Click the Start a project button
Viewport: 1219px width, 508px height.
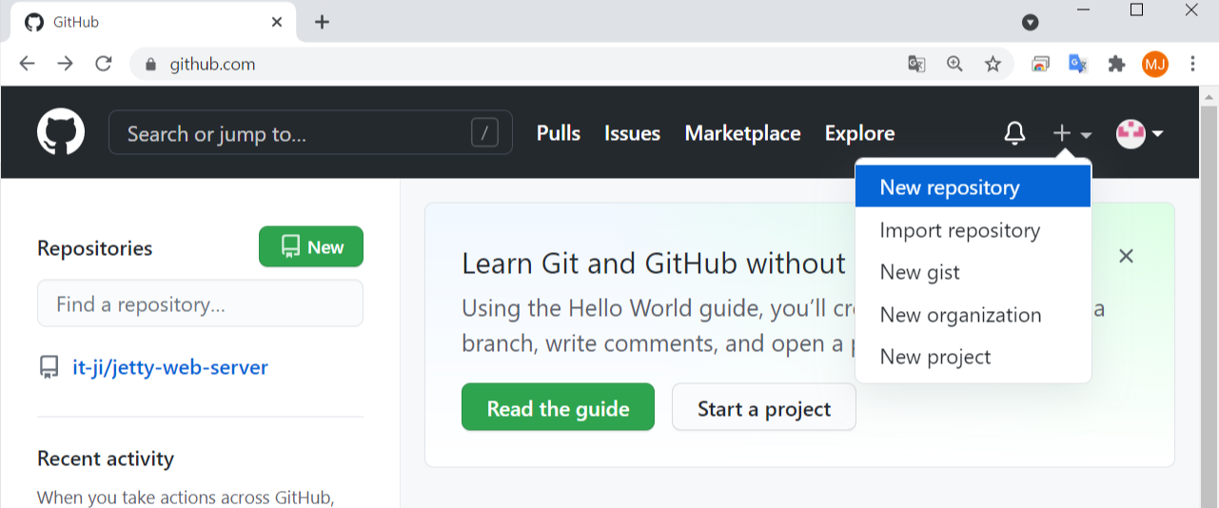pyautogui.click(x=764, y=407)
